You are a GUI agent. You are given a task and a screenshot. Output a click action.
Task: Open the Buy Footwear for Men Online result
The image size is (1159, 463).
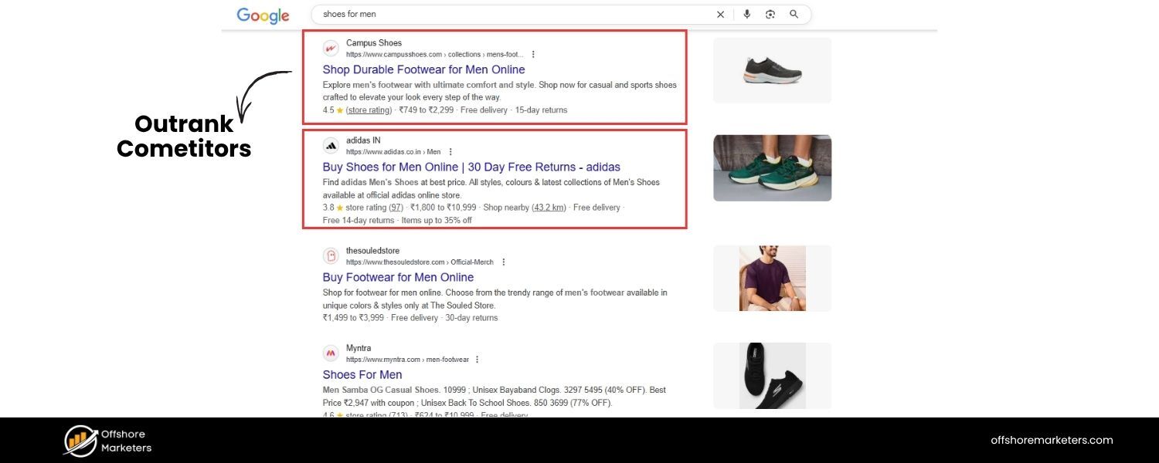399,277
